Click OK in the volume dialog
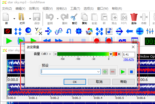Screen dimensions: 155x104 75,82
